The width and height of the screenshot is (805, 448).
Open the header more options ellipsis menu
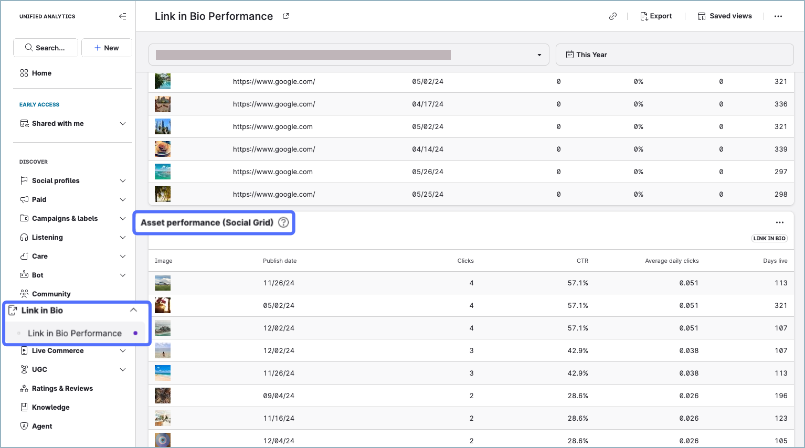coord(778,16)
